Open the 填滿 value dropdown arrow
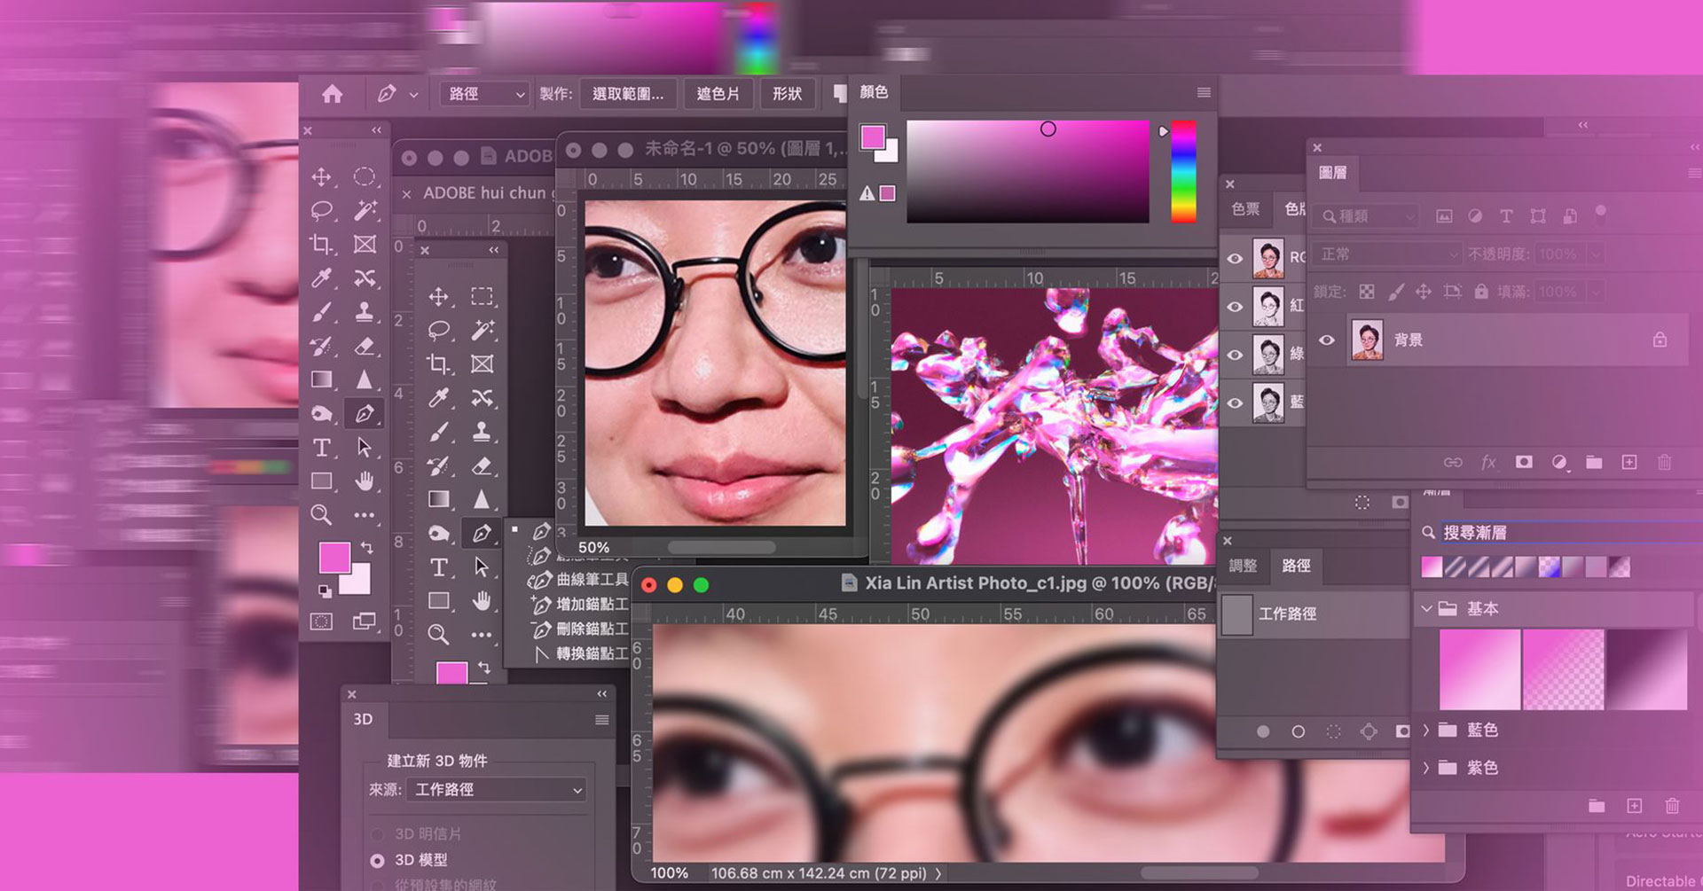Image resolution: width=1703 pixels, height=891 pixels. click(1596, 291)
